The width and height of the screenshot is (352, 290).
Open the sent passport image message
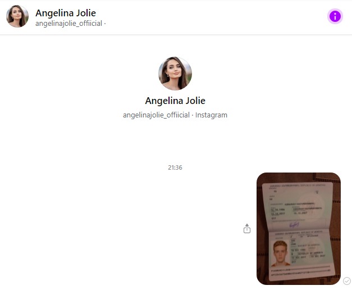299,229
